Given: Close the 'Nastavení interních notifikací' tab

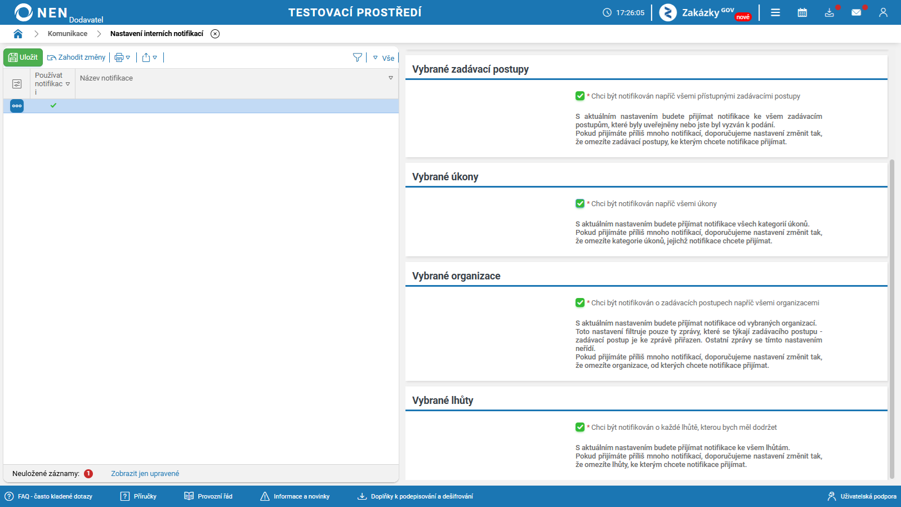Looking at the screenshot, I should pos(215,34).
